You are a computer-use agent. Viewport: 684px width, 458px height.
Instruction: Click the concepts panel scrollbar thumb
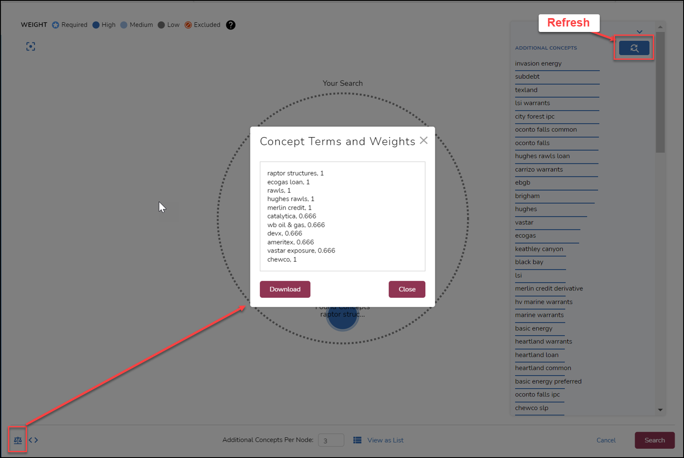pyautogui.click(x=660, y=92)
